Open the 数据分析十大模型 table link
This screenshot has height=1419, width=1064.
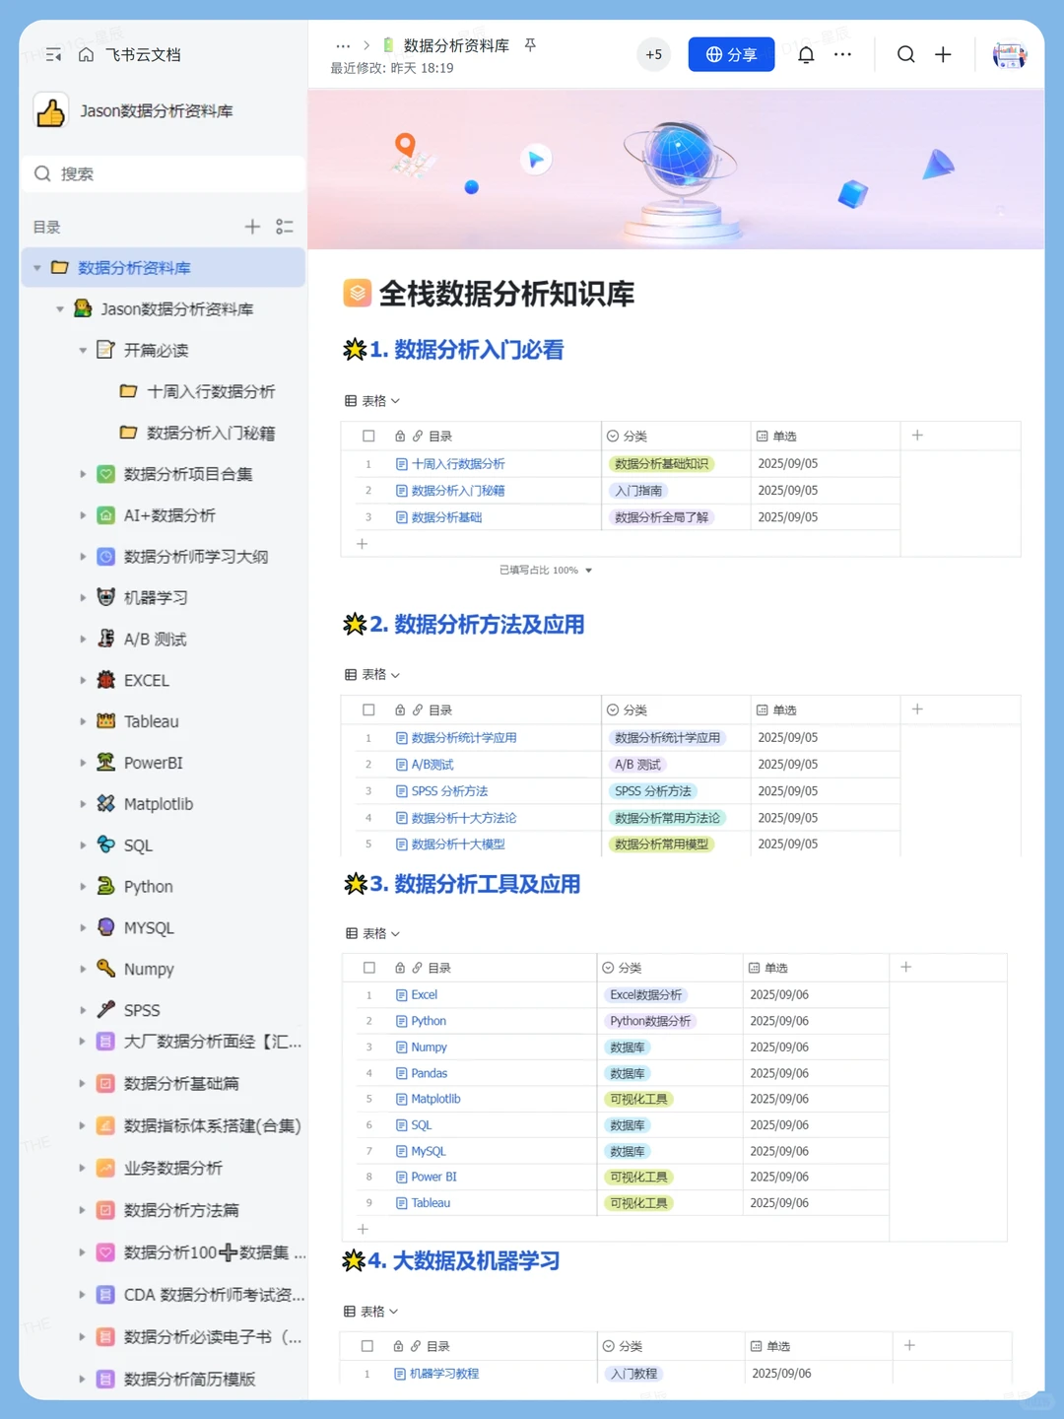pyautogui.click(x=458, y=845)
